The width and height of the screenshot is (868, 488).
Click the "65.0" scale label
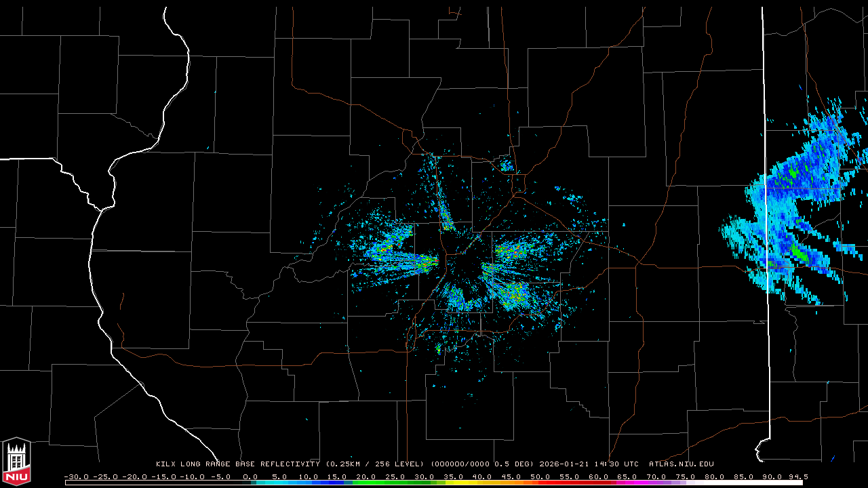click(628, 476)
